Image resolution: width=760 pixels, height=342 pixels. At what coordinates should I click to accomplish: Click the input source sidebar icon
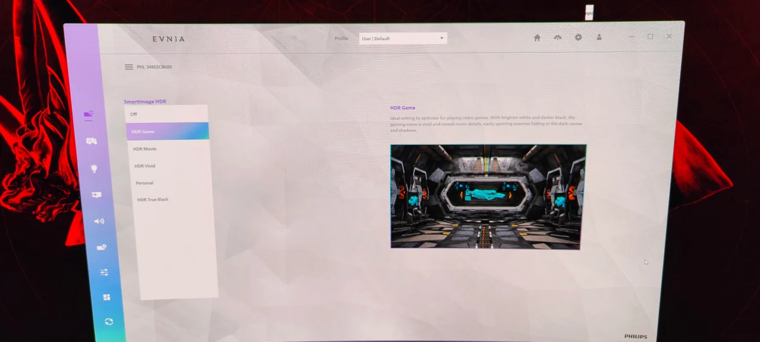[x=96, y=195]
